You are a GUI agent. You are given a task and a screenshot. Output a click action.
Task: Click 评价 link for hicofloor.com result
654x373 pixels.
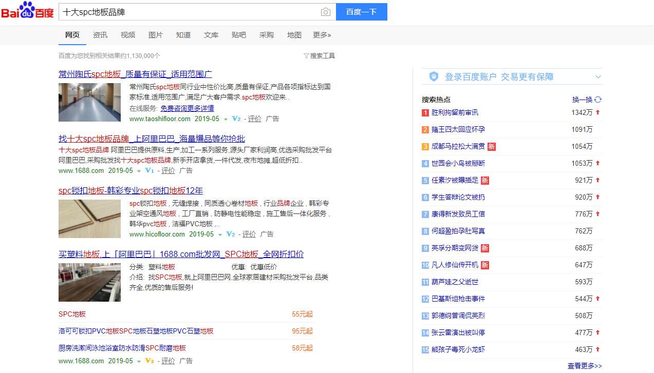point(249,234)
